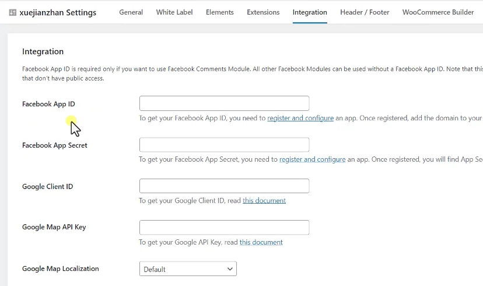Expand the Google Map Localization dropdown
This screenshot has width=483, height=286.
[x=188, y=269]
